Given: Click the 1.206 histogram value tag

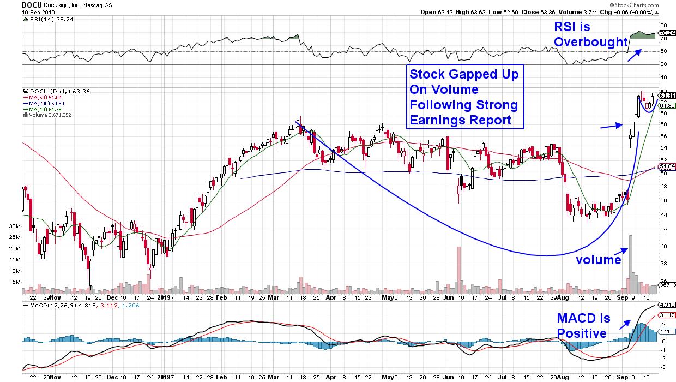Looking at the screenshot, I should coord(666,331).
